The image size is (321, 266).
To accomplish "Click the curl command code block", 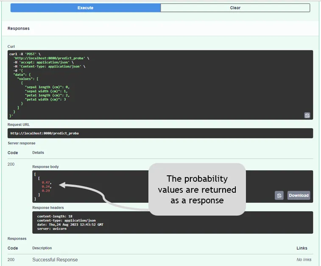I will (160, 85).
